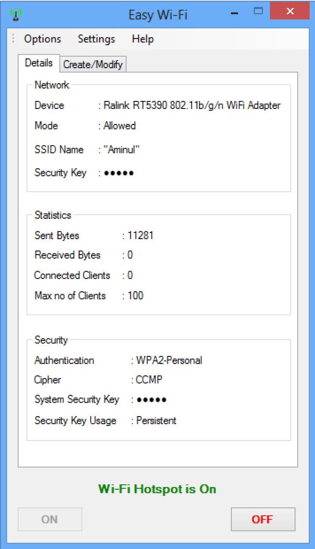Click the WPA2-Personal authentication value

[x=169, y=360]
